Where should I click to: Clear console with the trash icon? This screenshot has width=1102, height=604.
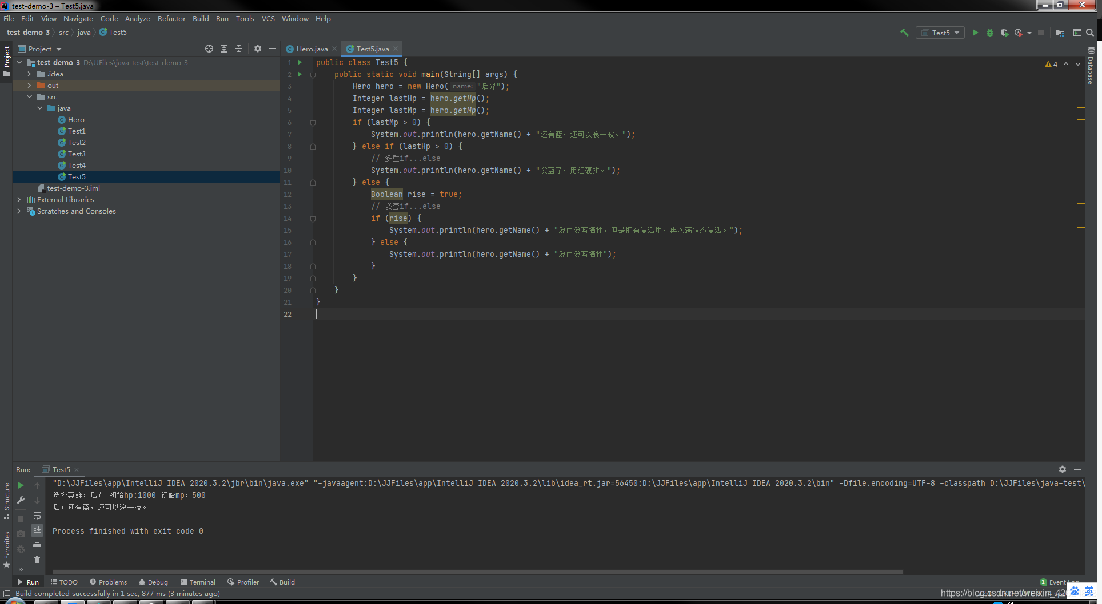click(37, 560)
